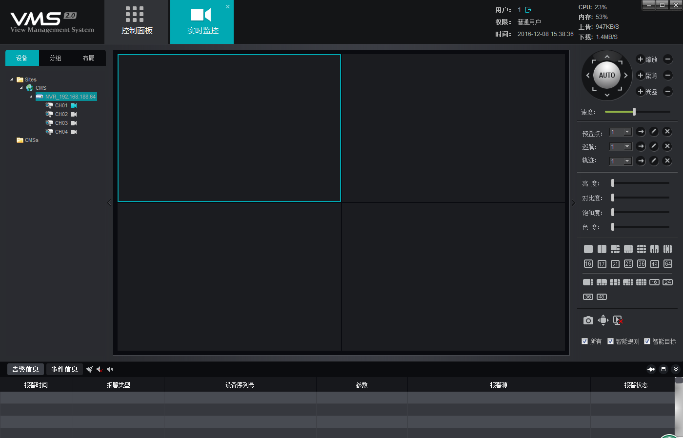Collapse the left device panel arrow
The image size is (683, 438).
tap(109, 203)
